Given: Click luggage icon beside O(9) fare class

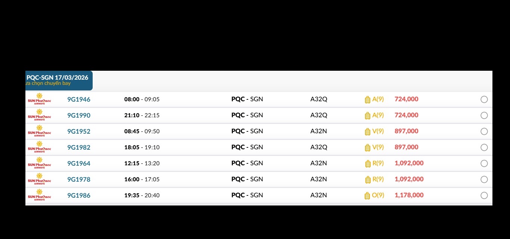Looking at the screenshot, I should point(367,196).
